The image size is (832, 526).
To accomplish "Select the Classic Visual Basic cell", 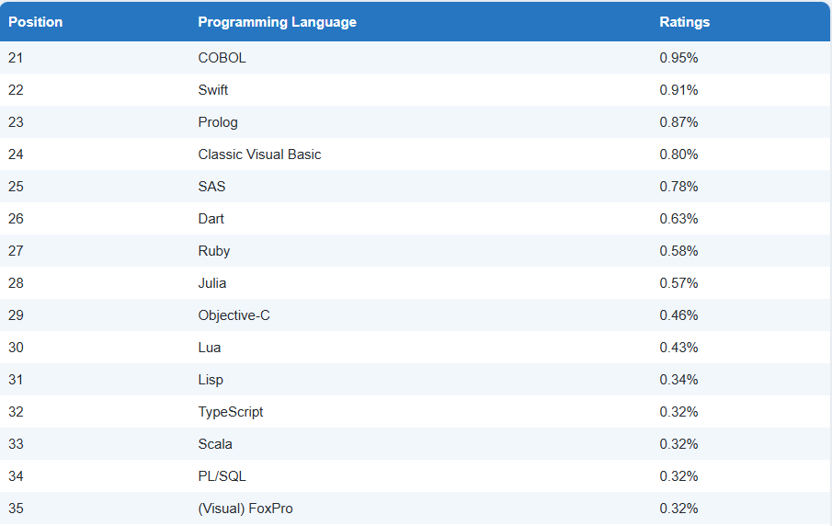I will point(259,154).
